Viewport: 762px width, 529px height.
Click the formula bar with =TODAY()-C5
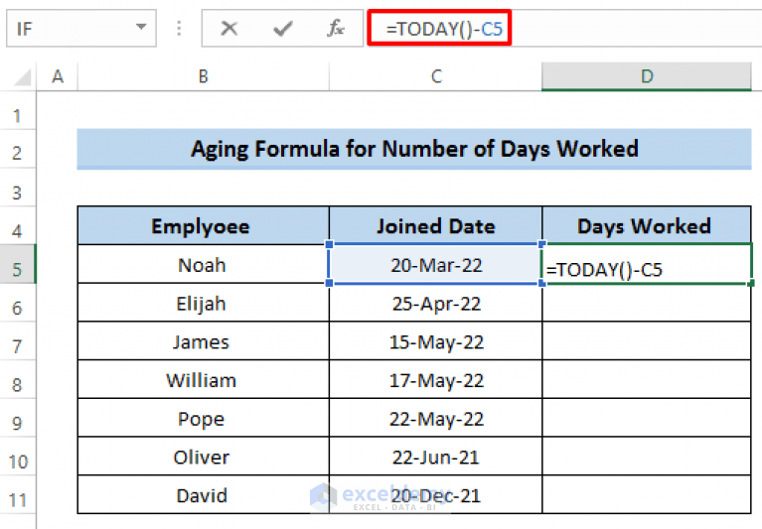pos(563,29)
